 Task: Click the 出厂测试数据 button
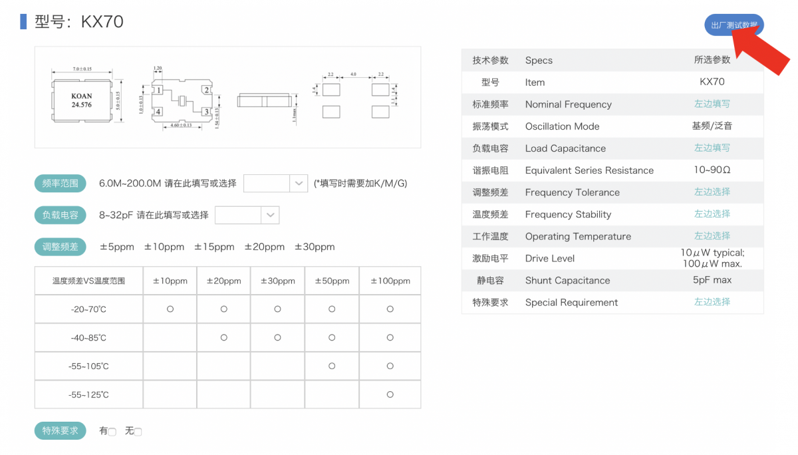point(733,25)
